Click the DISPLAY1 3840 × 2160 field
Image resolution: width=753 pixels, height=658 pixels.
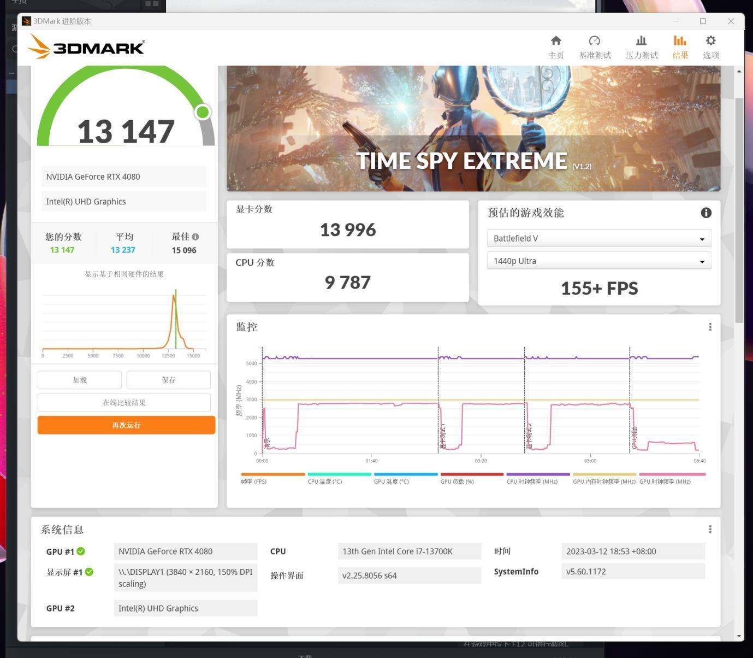(x=186, y=578)
